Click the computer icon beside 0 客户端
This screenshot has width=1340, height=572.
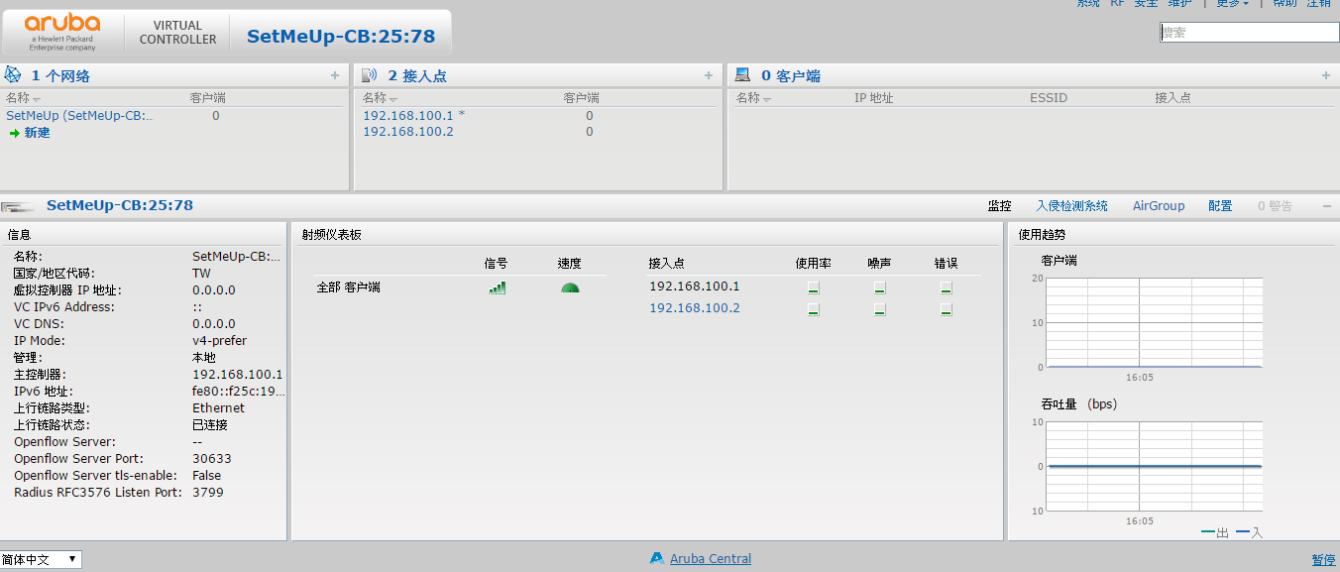pyautogui.click(x=743, y=74)
